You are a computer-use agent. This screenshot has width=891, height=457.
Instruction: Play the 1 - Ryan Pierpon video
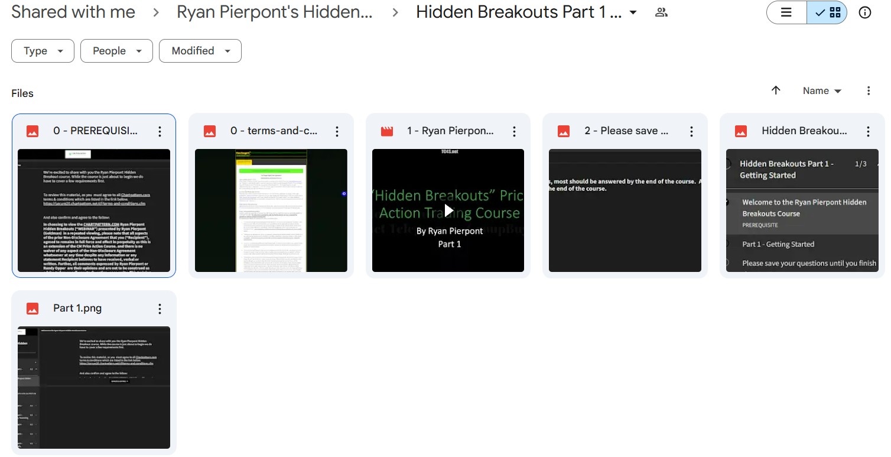coord(448,210)
